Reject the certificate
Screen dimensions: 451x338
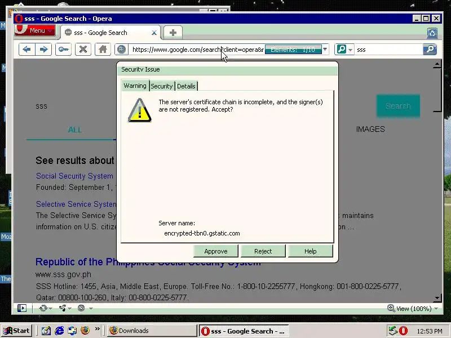click(263, 251)
